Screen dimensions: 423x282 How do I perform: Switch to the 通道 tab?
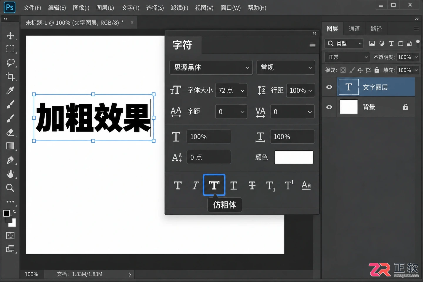[x=354, y=29]
